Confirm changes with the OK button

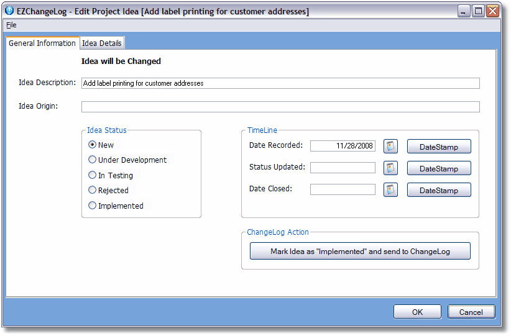point(417,312)
